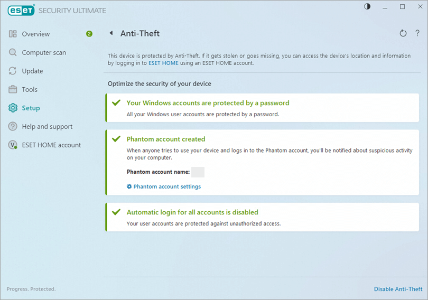Screen dimensions: 428x300
Task: Toggle the contrast theme icon
Action: click(367, 6)
